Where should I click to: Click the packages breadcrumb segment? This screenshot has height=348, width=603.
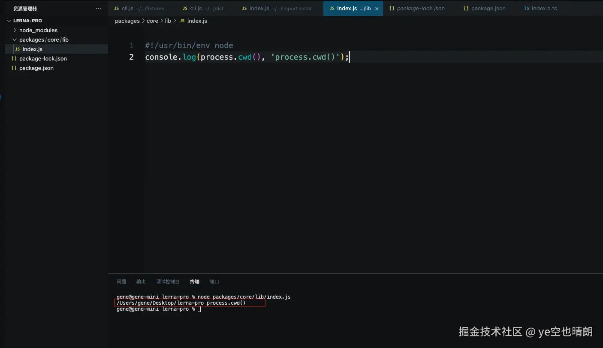click(x=127, y=21)
